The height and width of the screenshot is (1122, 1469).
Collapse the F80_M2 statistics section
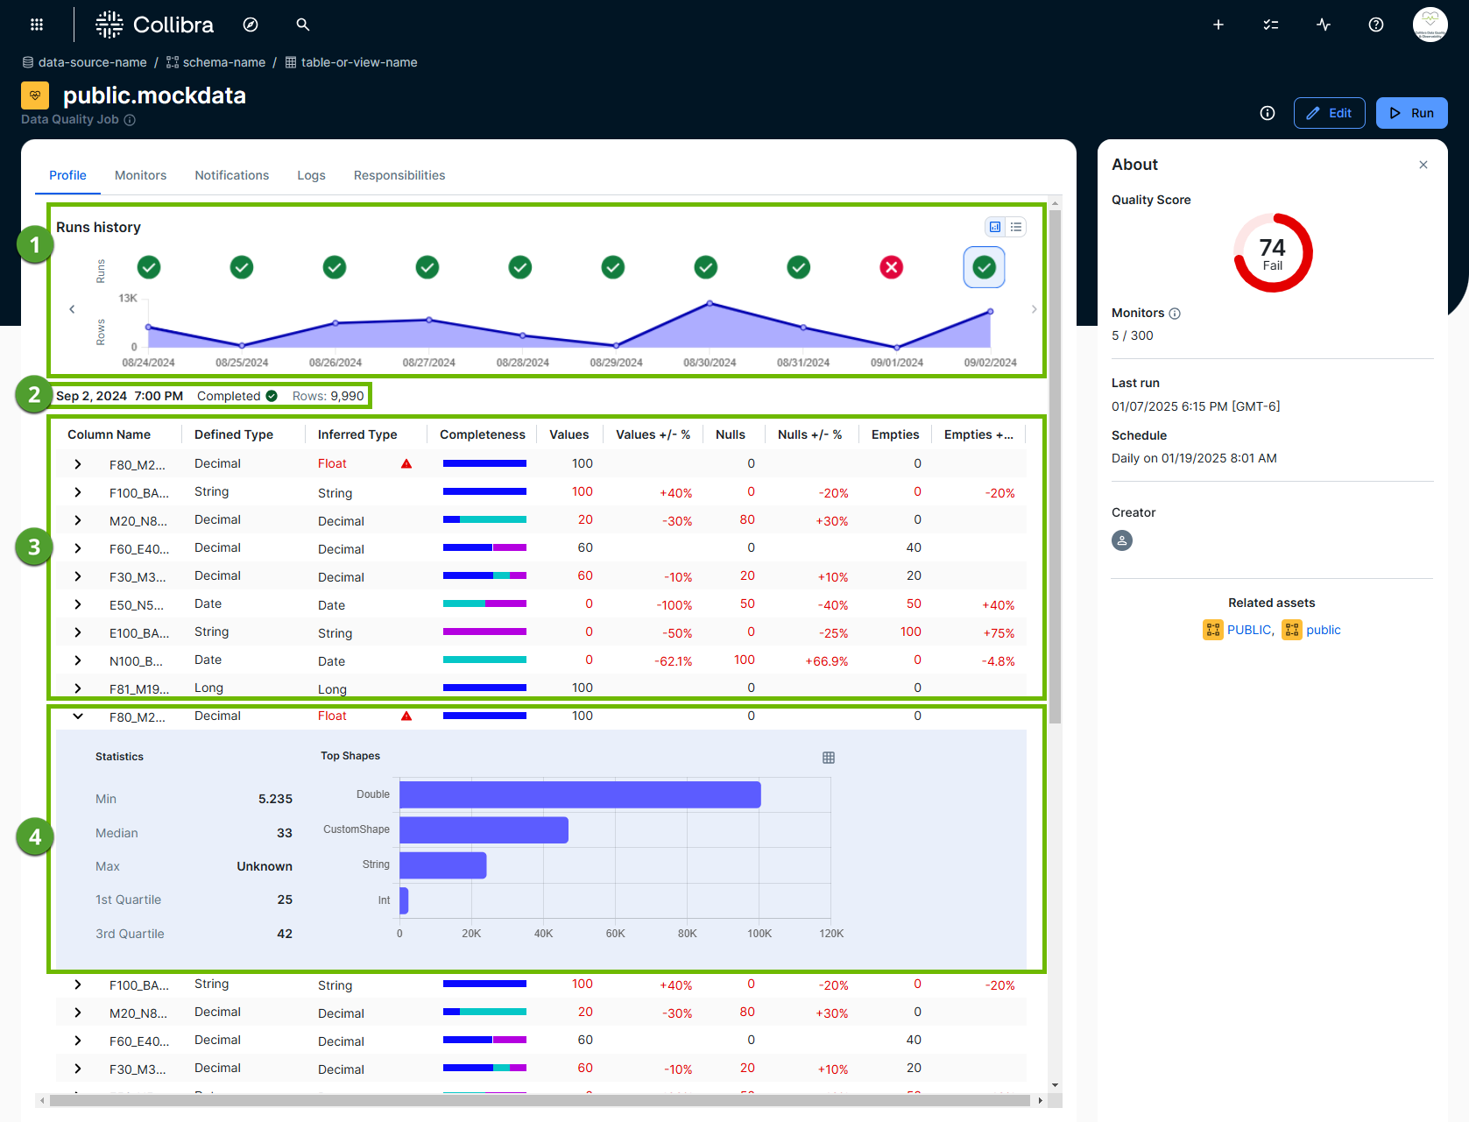77,716
